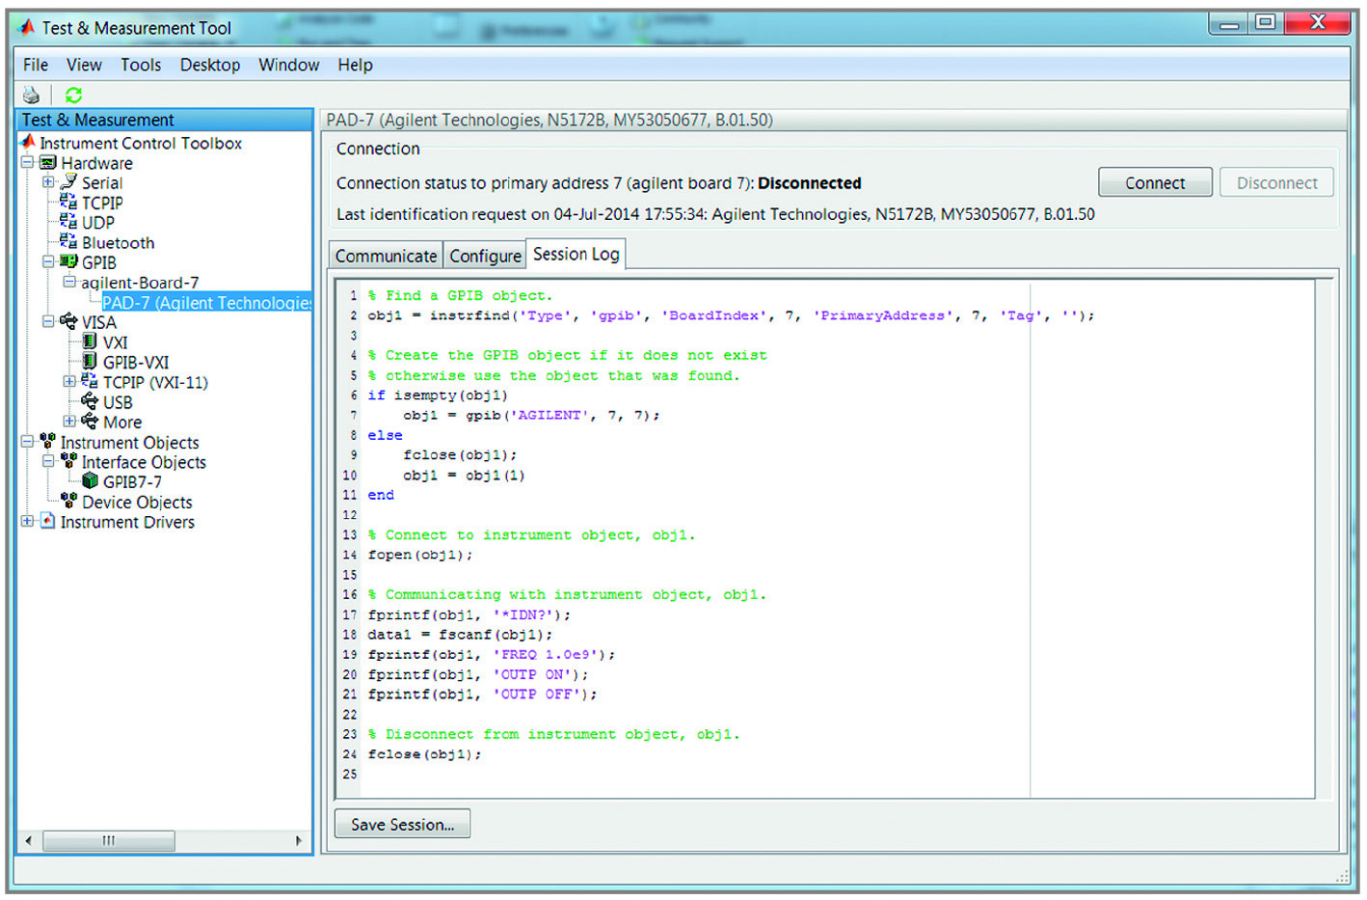
Task: Click the MATLAB logo in title bar
Action: [x=27, y=27]
